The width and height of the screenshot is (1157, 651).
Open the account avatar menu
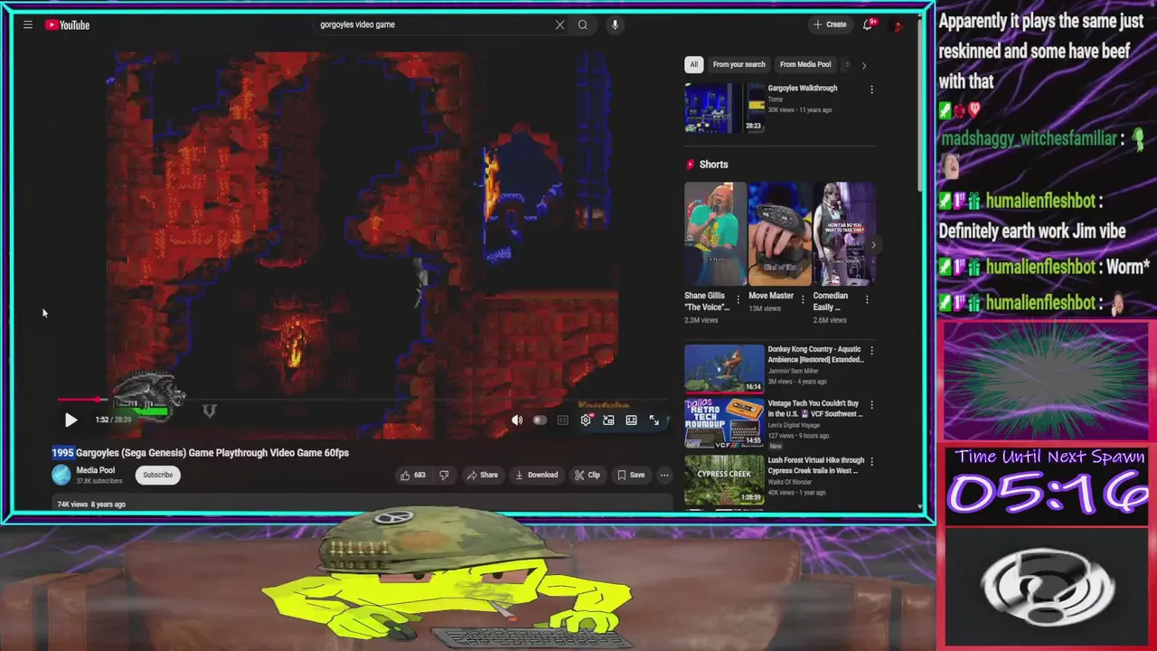(898, 25)
